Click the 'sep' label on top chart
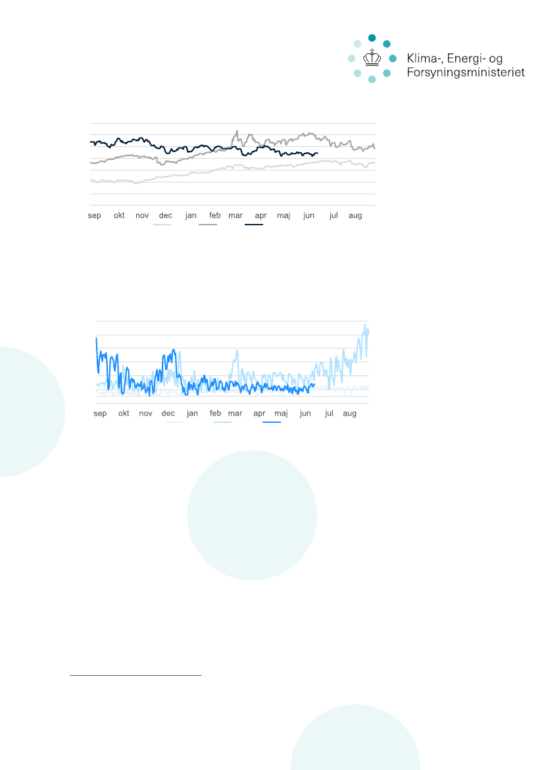 [x=95, y=215]
